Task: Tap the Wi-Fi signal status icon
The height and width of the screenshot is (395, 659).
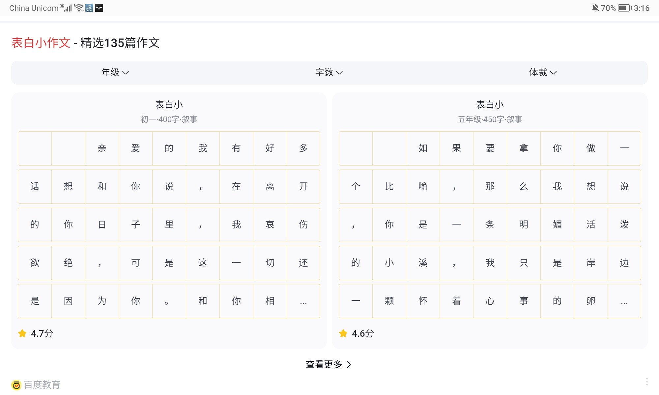Action: pyautogui.click(x=79, y=8)
